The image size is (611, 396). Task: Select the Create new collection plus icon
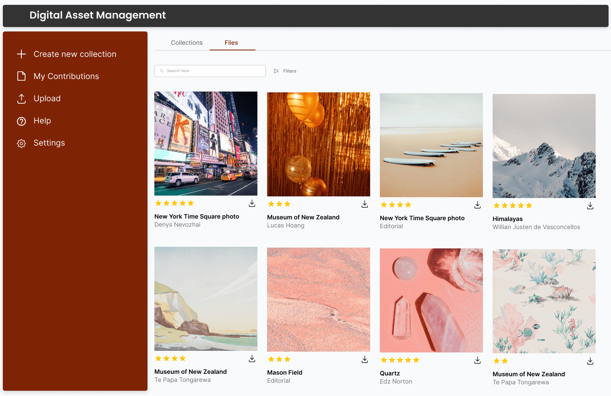pos(21,54)
